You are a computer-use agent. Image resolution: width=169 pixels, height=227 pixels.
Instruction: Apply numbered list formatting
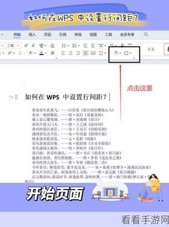click(x=75, y=46)
